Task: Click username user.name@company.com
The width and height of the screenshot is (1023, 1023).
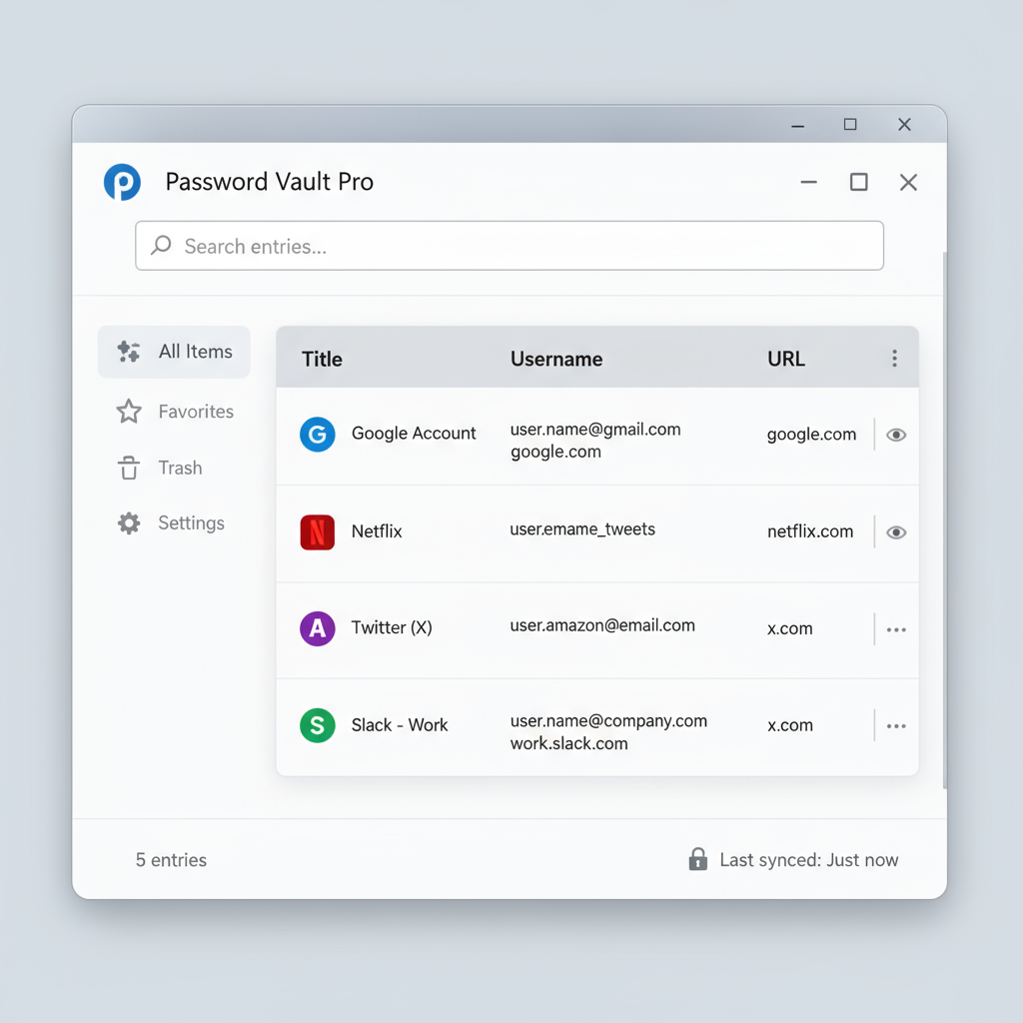Action: click(x=608, y=721)
